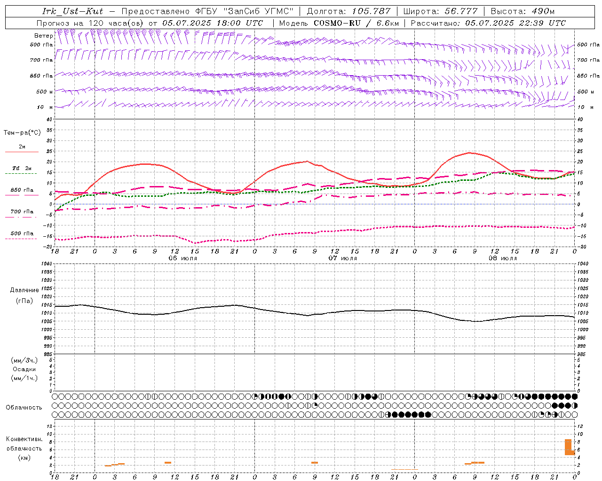The width and height of the screenshot is (602, 481).
Task: Click the solid red 2м legend line
Action: click(22, 152)
